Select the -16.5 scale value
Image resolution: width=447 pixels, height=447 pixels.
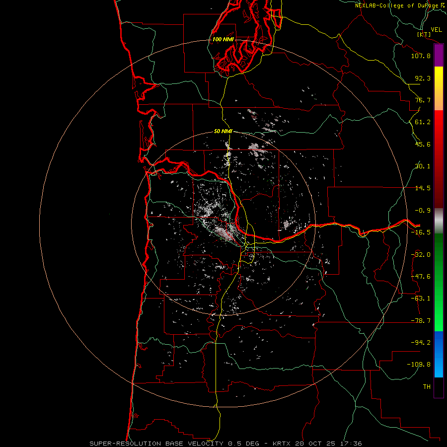click(421, 232)
